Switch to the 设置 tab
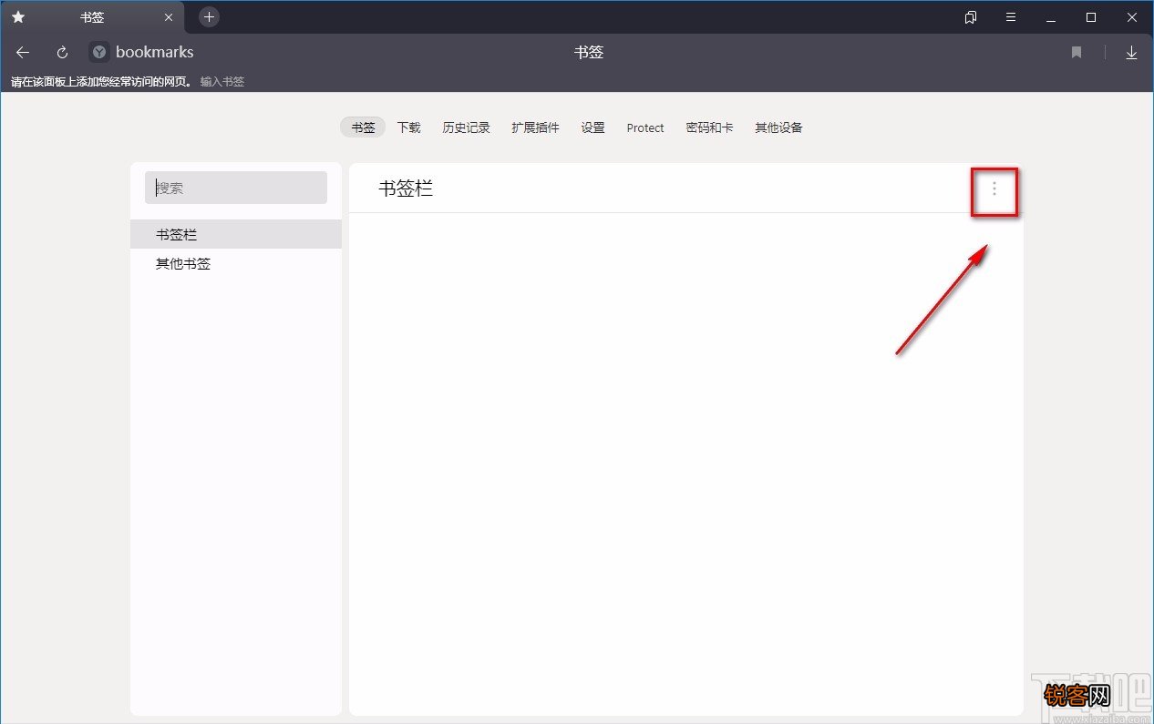Screen dimensions: 1154x724 [593, 127]
